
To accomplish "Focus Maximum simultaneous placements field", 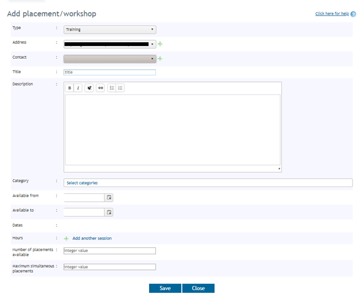I will tap(110, 267).
